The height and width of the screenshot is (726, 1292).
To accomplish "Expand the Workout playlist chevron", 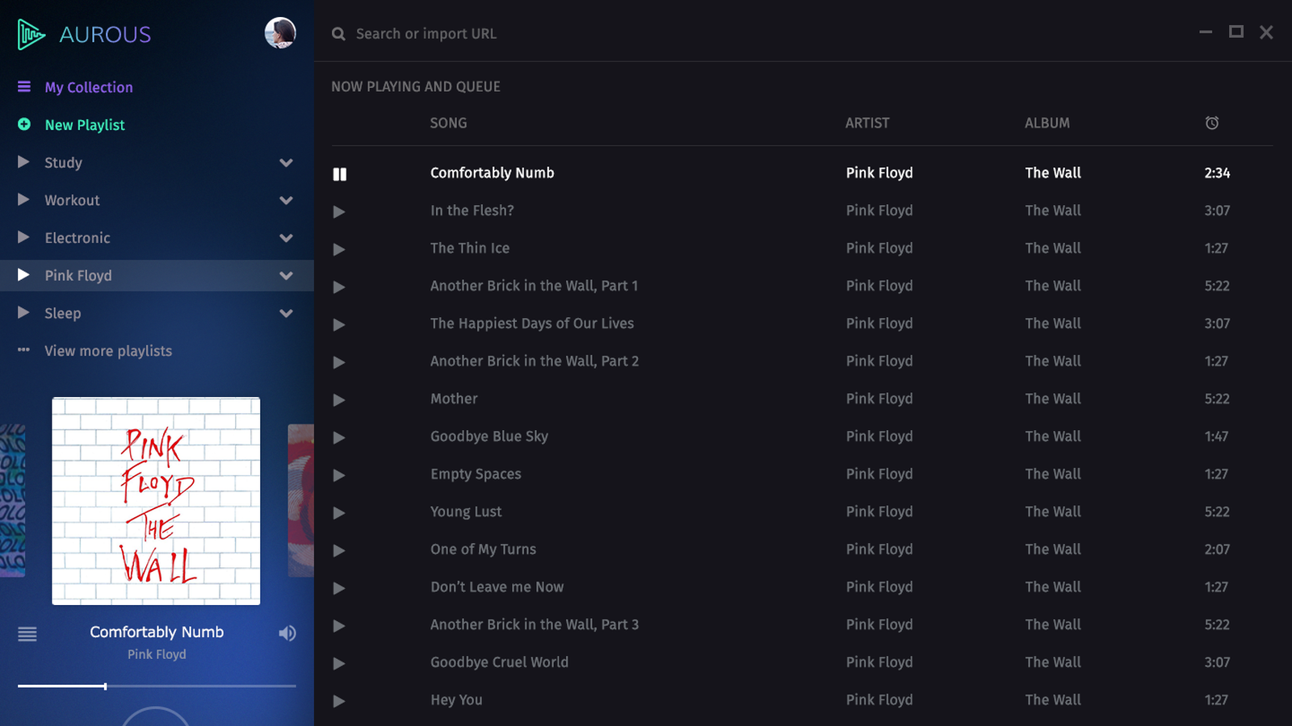I will pyautogui.click(x=286, y=200).
